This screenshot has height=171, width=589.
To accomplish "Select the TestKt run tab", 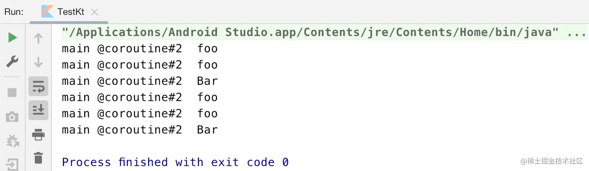I will pos(71,12).
